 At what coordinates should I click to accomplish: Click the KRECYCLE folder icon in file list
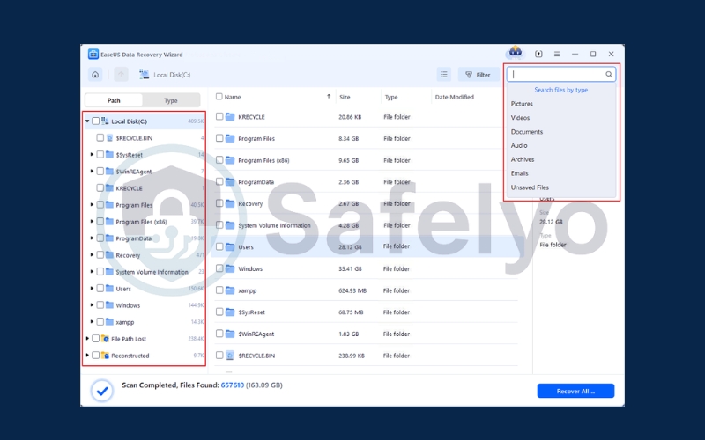(x=230, y=117)
